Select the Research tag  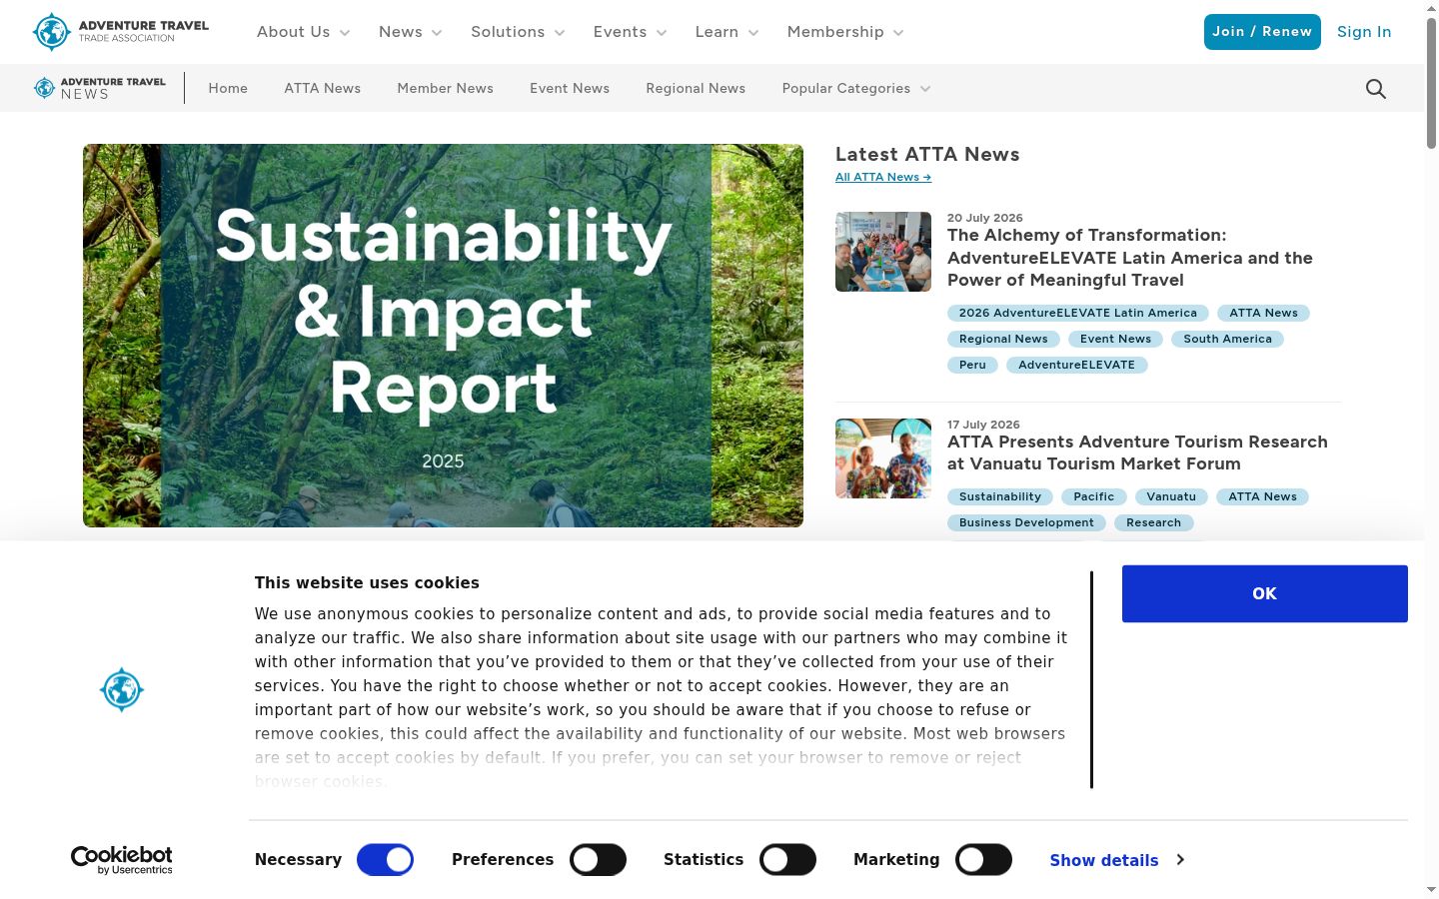tap(1153, 522)
